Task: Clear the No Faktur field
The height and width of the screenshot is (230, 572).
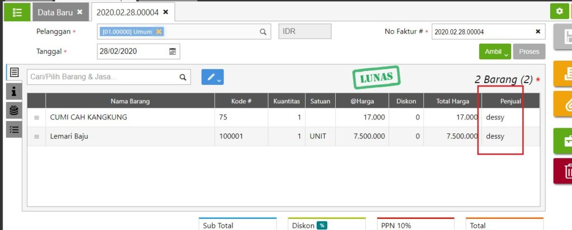Action: pos(538,32)
